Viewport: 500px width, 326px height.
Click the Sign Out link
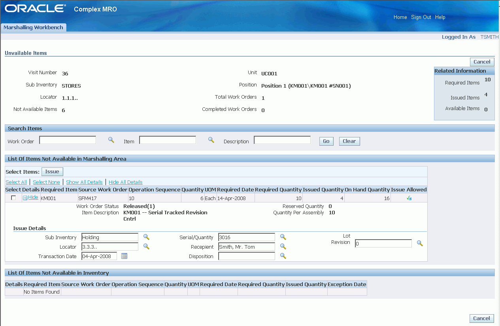tap(421, 17)
